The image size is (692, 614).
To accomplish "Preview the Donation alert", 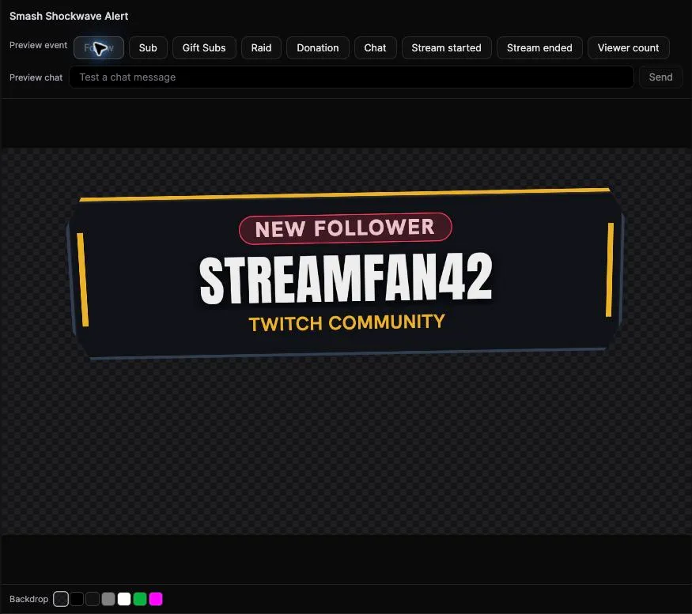I will tap(318, 47).
